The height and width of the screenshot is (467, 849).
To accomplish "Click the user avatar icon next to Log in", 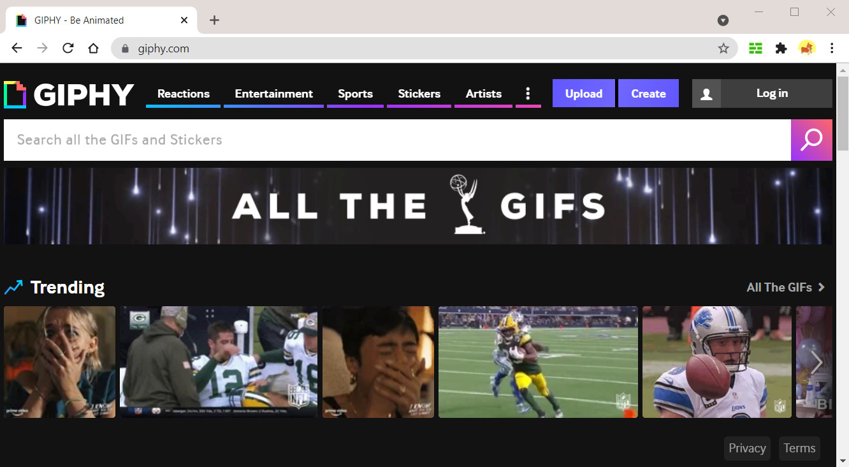I will coord(707,93).
